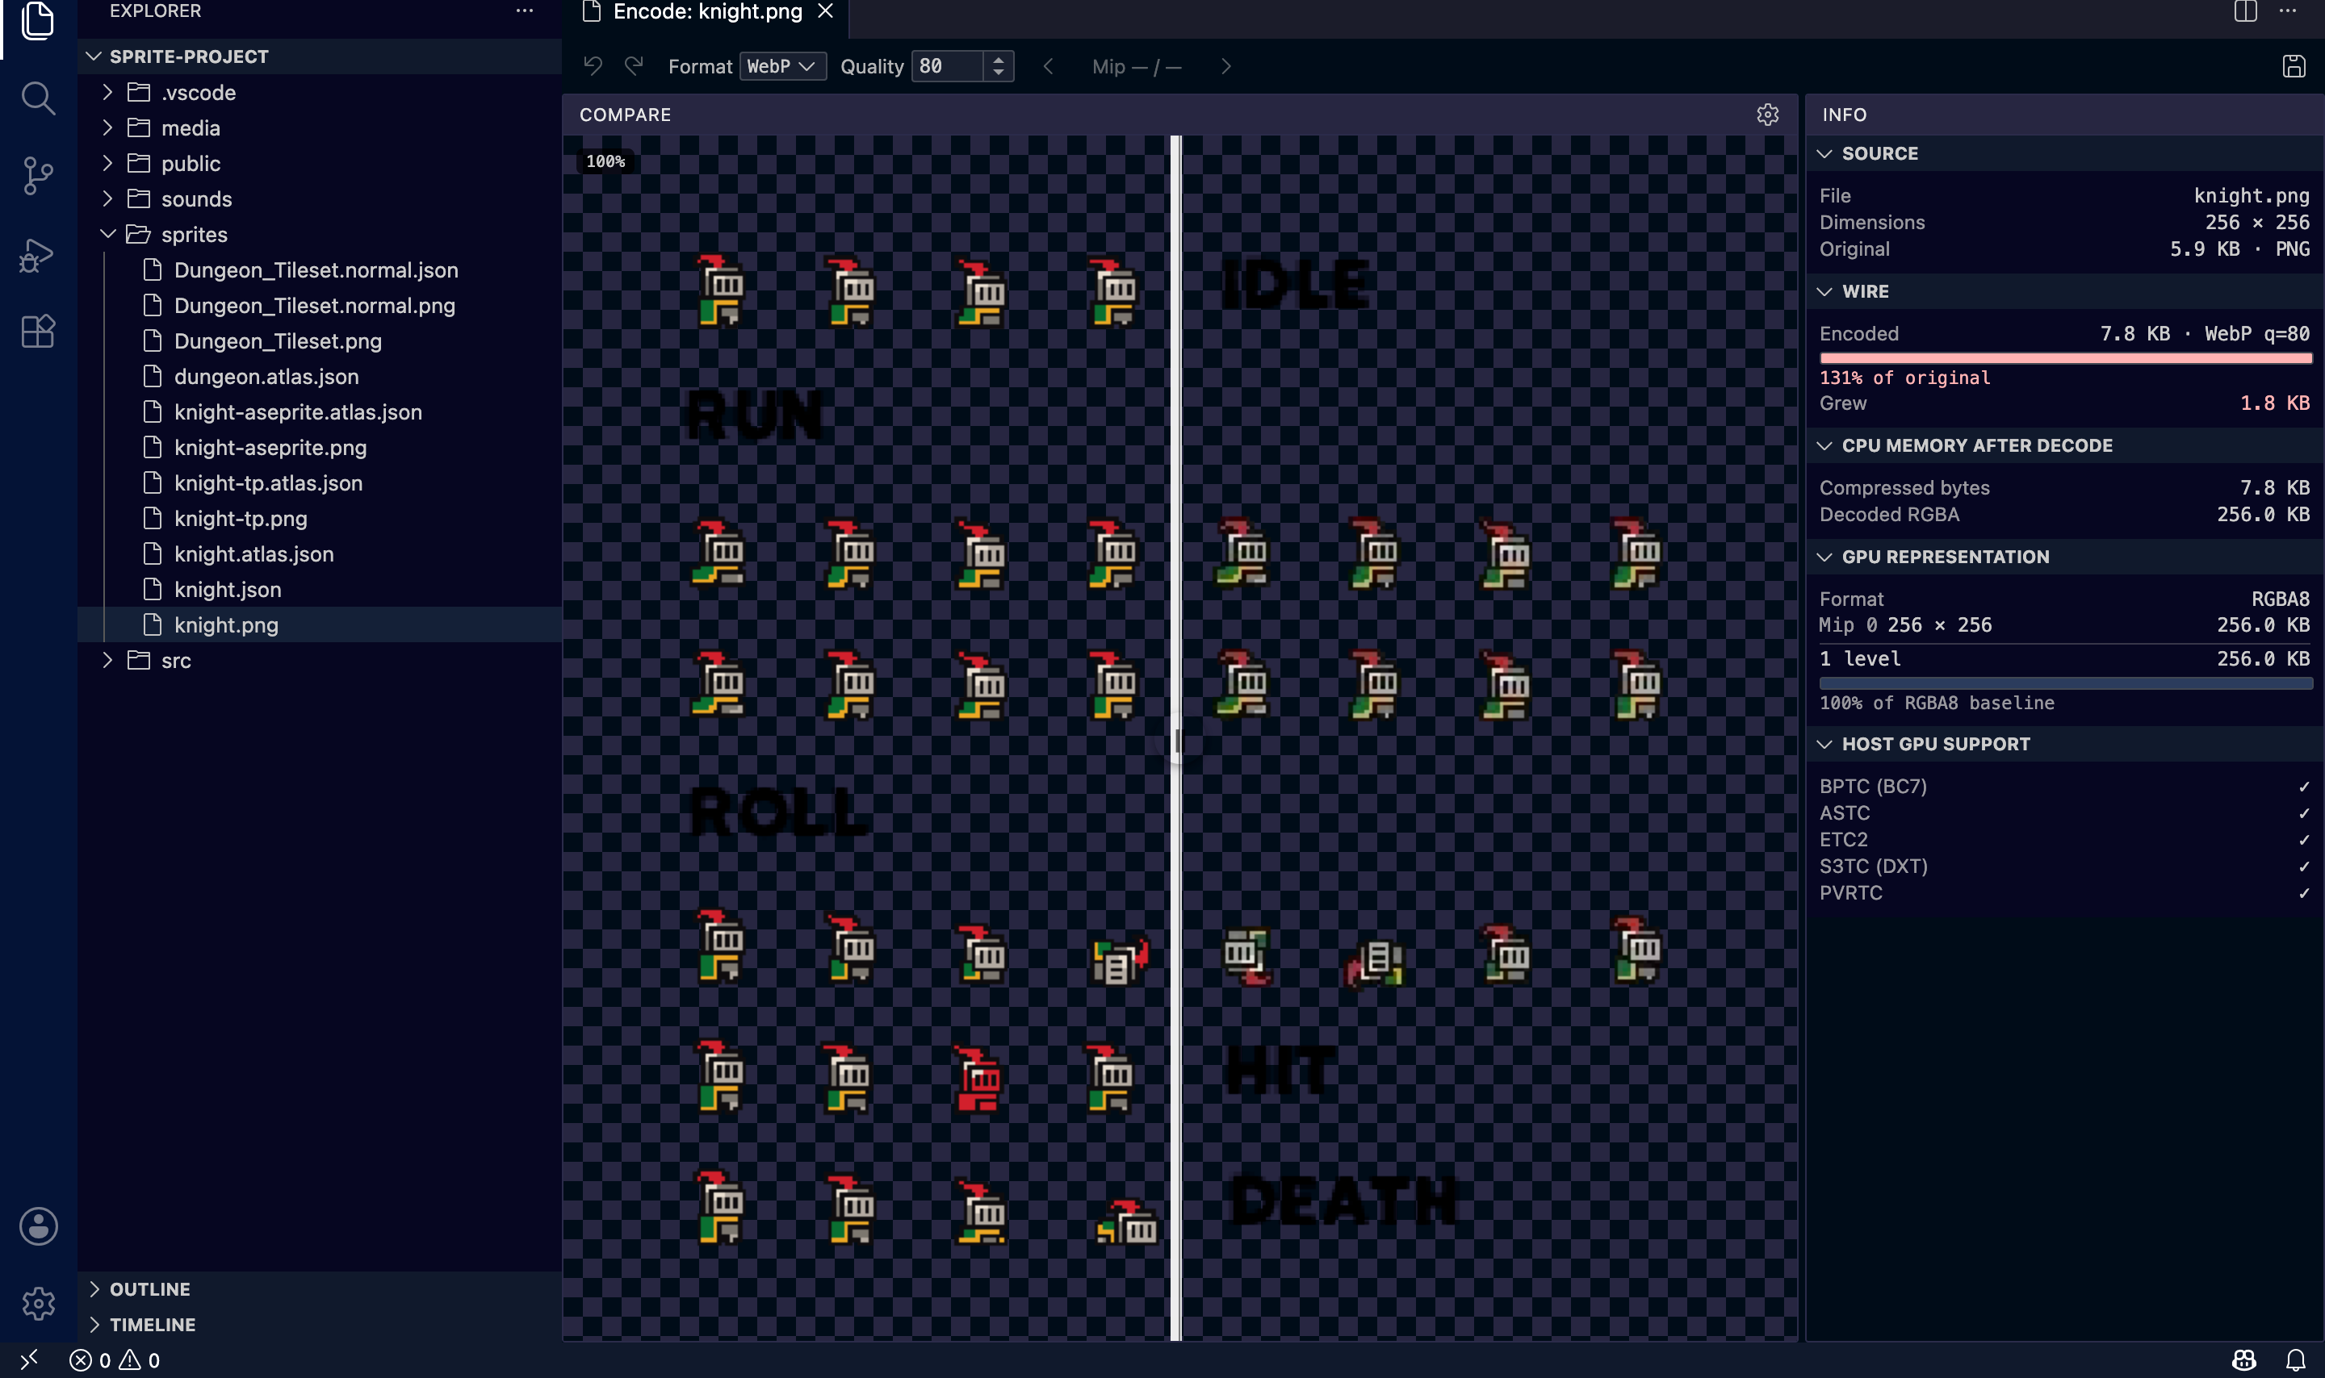The height and width of the screenshot is (1378, 2325).
Task: Open knight-tp.png file
Action: pyautogui.click(x=320, y=518)
